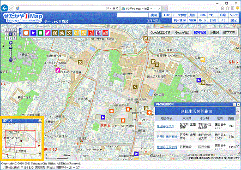
Task: Click the 文 marker at 城山小
Action: coord(80,62)
